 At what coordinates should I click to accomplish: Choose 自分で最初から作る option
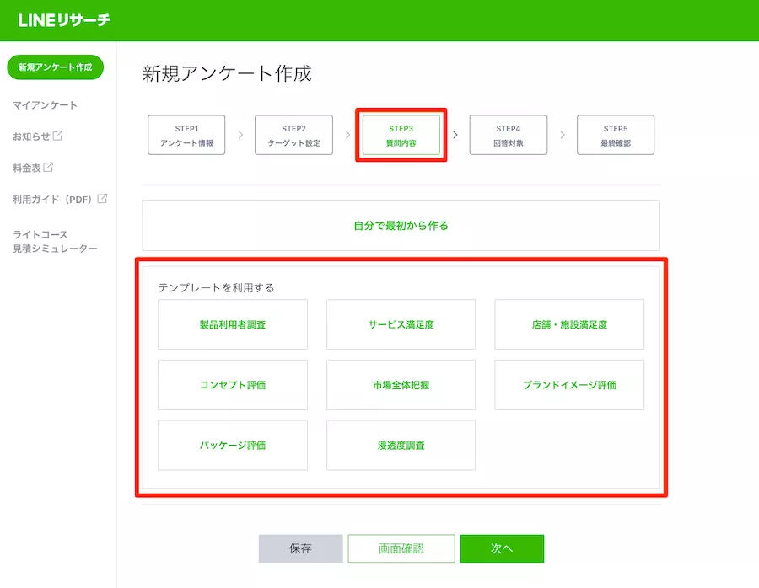click(x=401, y=226)
